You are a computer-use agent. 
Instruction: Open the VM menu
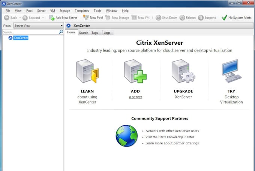52,11
